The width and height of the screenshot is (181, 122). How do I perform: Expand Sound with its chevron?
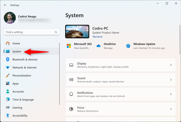[x=171, y=80]
